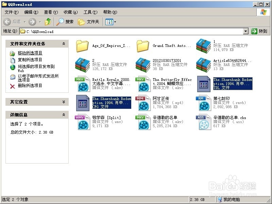Open the 文件(F) menu
Image resolution: width=272 pixels, height=204 pixels.
point(12,12)
